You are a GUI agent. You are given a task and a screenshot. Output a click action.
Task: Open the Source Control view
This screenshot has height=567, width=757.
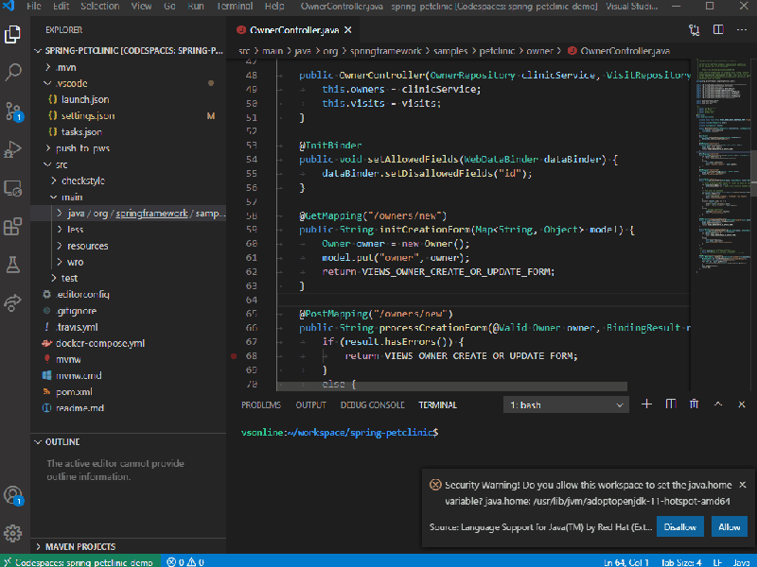(x=13, y=112)
